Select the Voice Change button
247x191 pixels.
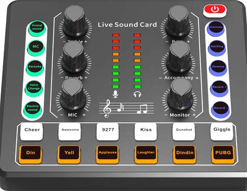click(x=34, y=87)
